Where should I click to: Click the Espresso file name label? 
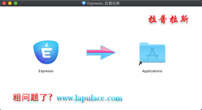click(x=46, y=71)
